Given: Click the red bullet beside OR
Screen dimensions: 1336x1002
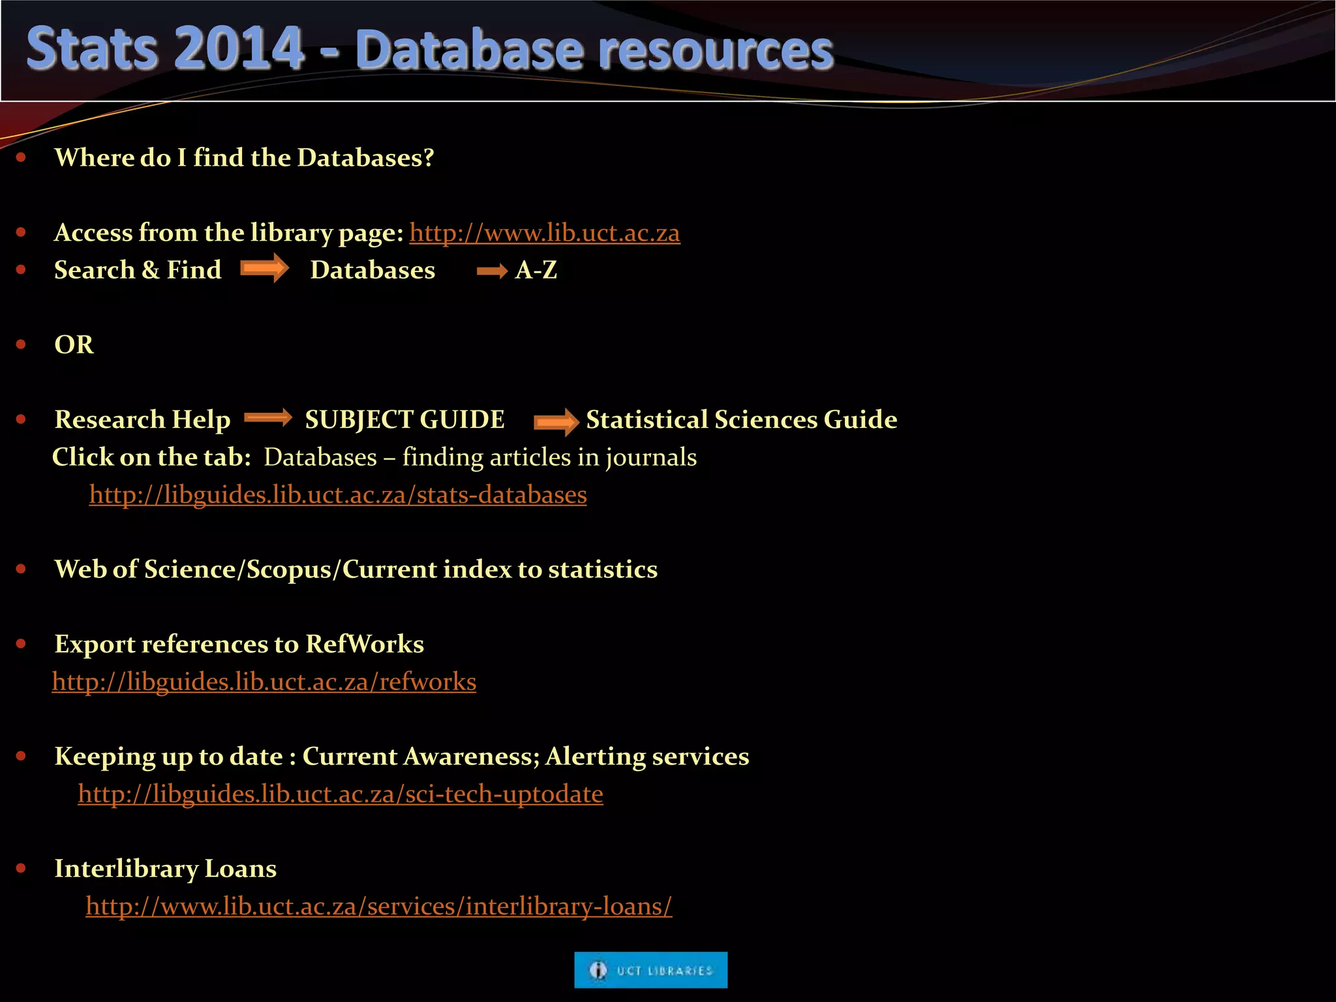Looking at the screenshot, I should coord(21,344).
